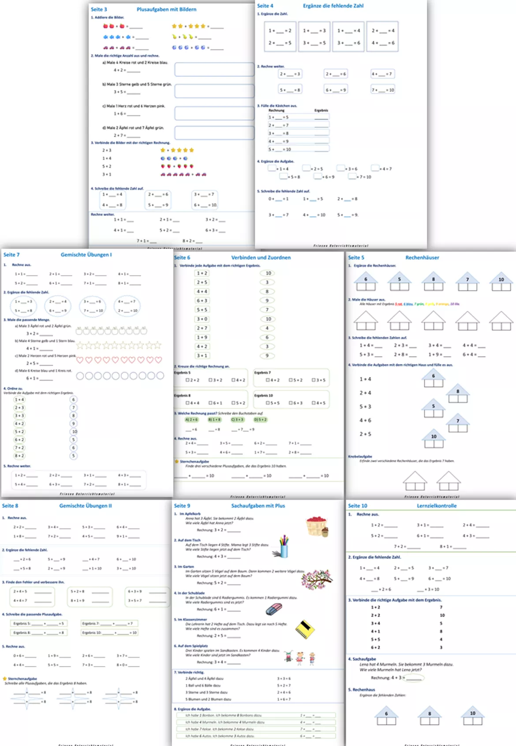Click the '6. Auf dem Spielplatz' task heading
This screenshot has height=746, width=516.
coord(191,646)
